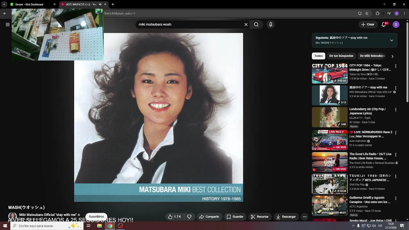This screenshot has width=409, height=230.
Task: Click the Suscribirse button
Action: [x=96, y=217]
